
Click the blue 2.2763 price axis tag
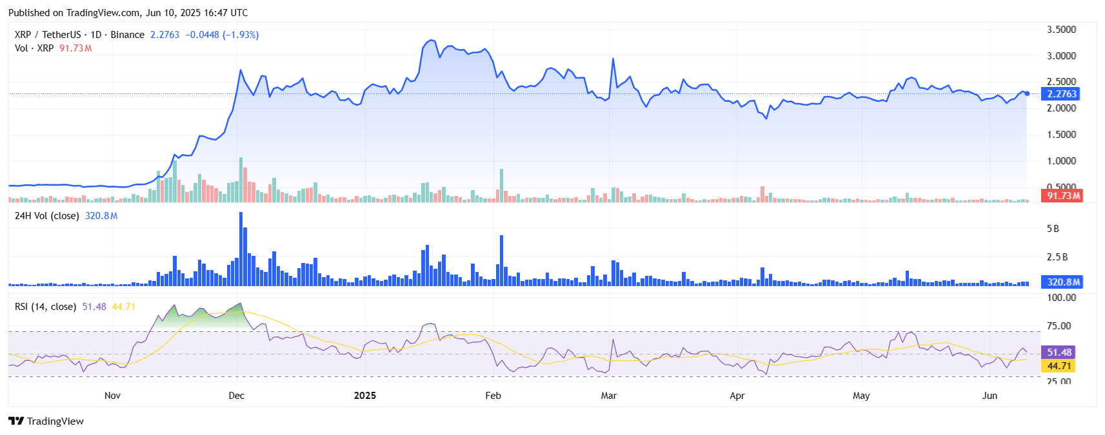pyautogui.click(x=1062, y=94)
